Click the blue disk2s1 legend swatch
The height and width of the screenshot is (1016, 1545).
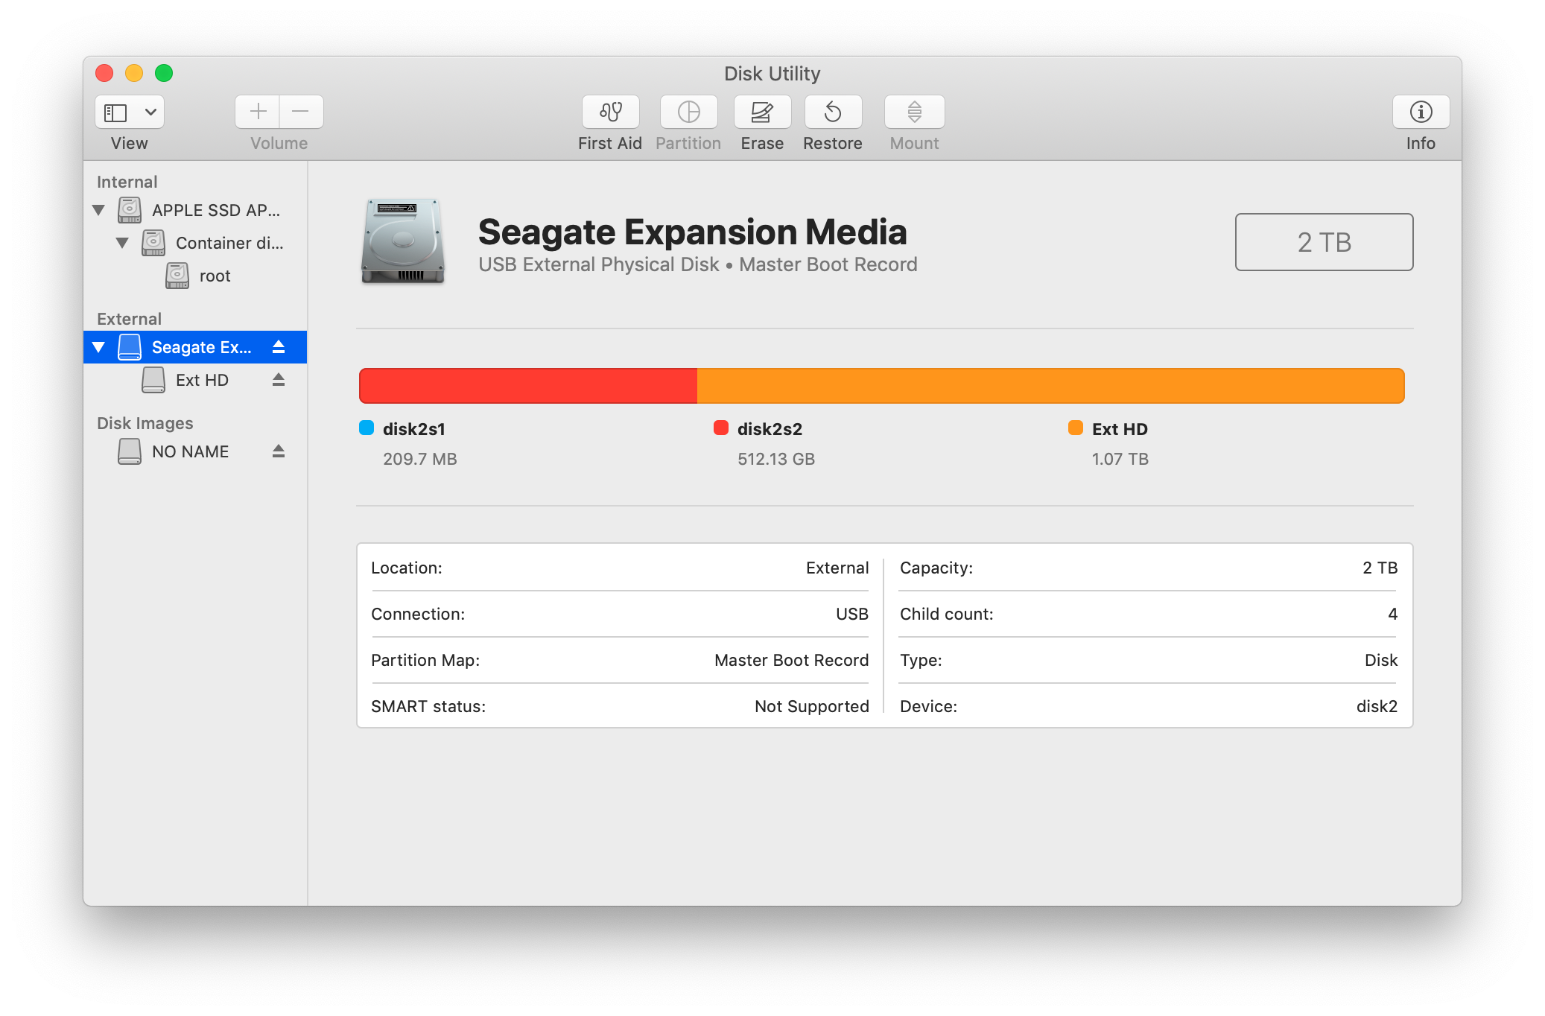pyautogui.click(x=367, y=428)
